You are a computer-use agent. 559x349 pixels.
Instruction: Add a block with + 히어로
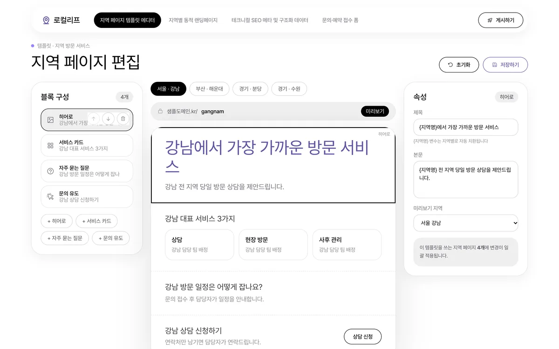[56, 221]
